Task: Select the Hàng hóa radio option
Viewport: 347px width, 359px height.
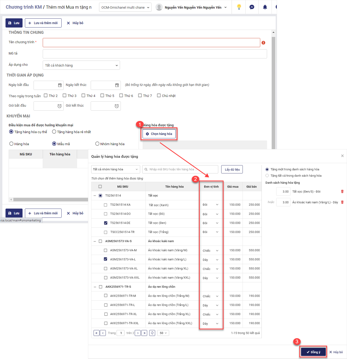Action: point(11,144)
